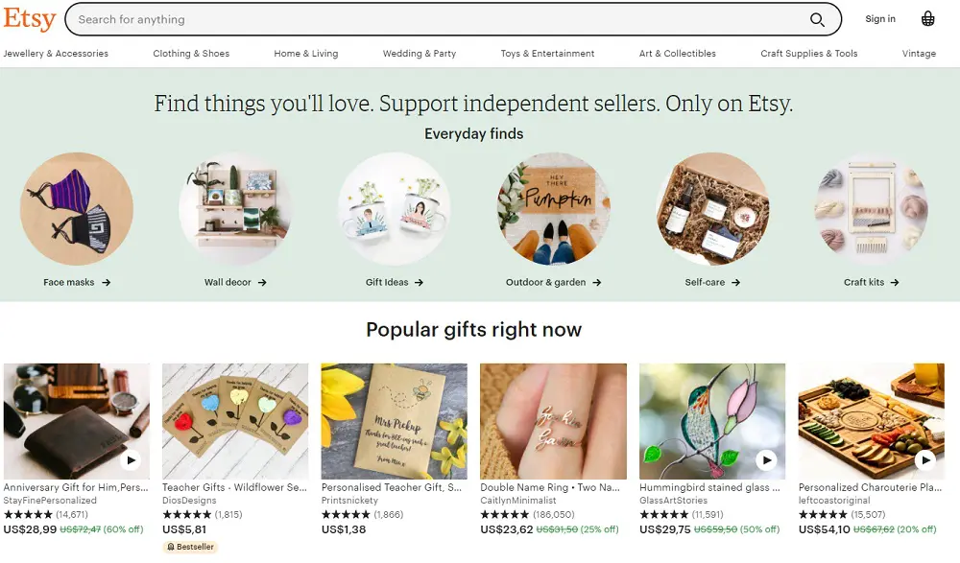This screenshot has height=563, width=960.
Task: Click the Sign in button
Action: click(880, 18)
